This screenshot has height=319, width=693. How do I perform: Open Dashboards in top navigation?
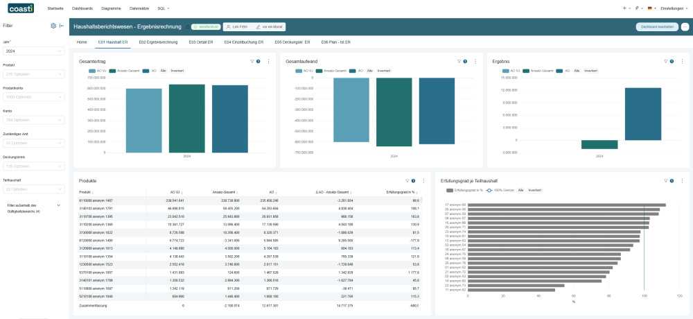point(82,8)
